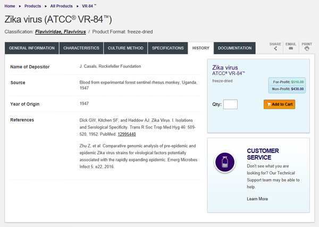The height and width of the screenshot is (227, 319).
Task: Click the Add to Cart button
Action: click(279, 104)
